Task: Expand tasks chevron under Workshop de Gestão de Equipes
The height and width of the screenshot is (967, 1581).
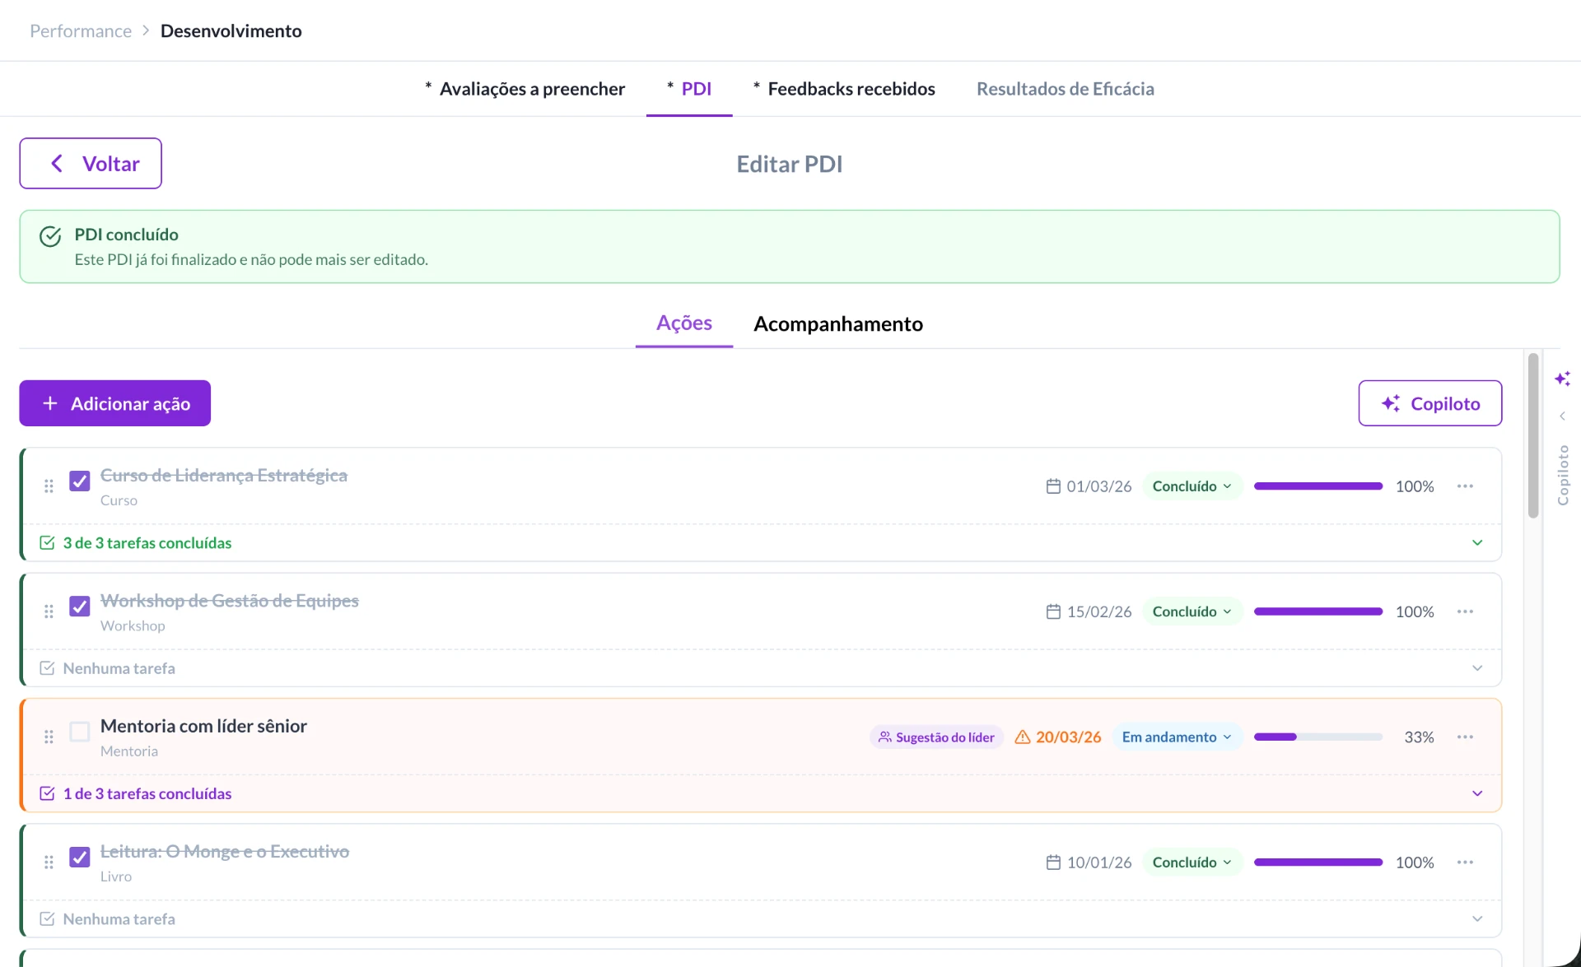Action: point(1477,668)
